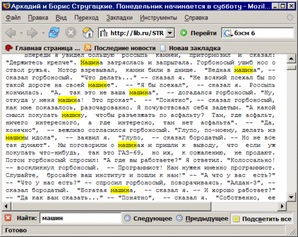This screenshot has height=237, width=298.
Task: Click the RSS feed icon for Последние новости
Action: click(88, 48)
